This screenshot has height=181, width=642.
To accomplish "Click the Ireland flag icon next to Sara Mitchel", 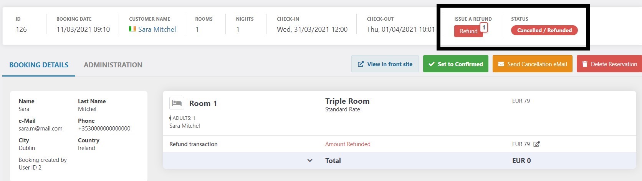I will [x=132, y=29].
